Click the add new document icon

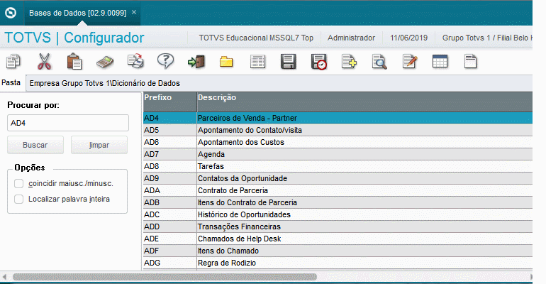pos(349,62)
